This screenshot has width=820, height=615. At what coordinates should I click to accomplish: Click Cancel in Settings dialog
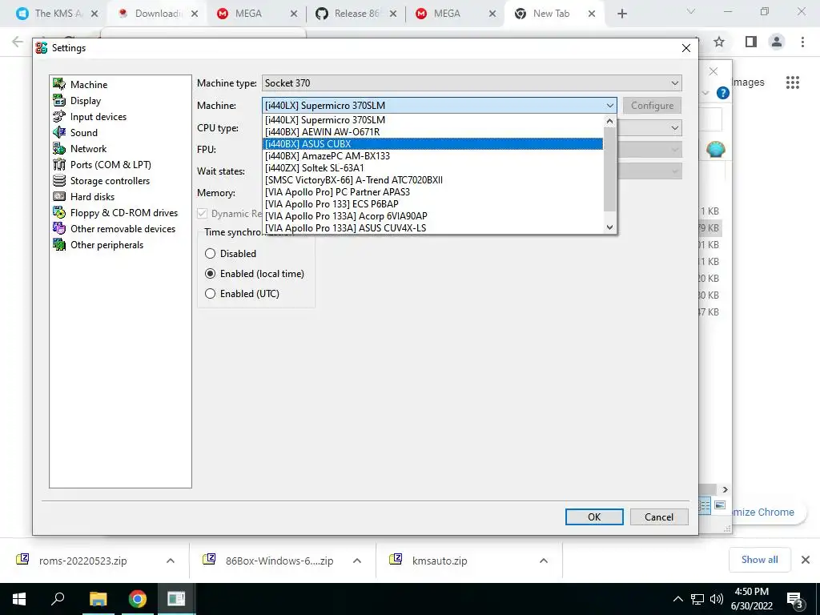[x=659, y=517]
